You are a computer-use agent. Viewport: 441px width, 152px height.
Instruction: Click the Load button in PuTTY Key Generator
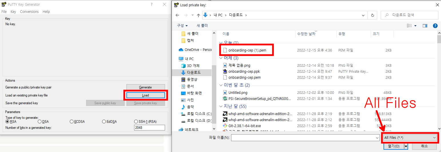146,95
